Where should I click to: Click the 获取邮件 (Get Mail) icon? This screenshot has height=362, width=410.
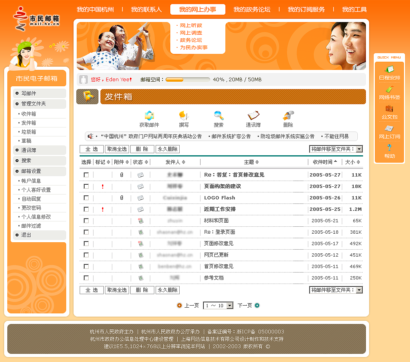[149, 116]
